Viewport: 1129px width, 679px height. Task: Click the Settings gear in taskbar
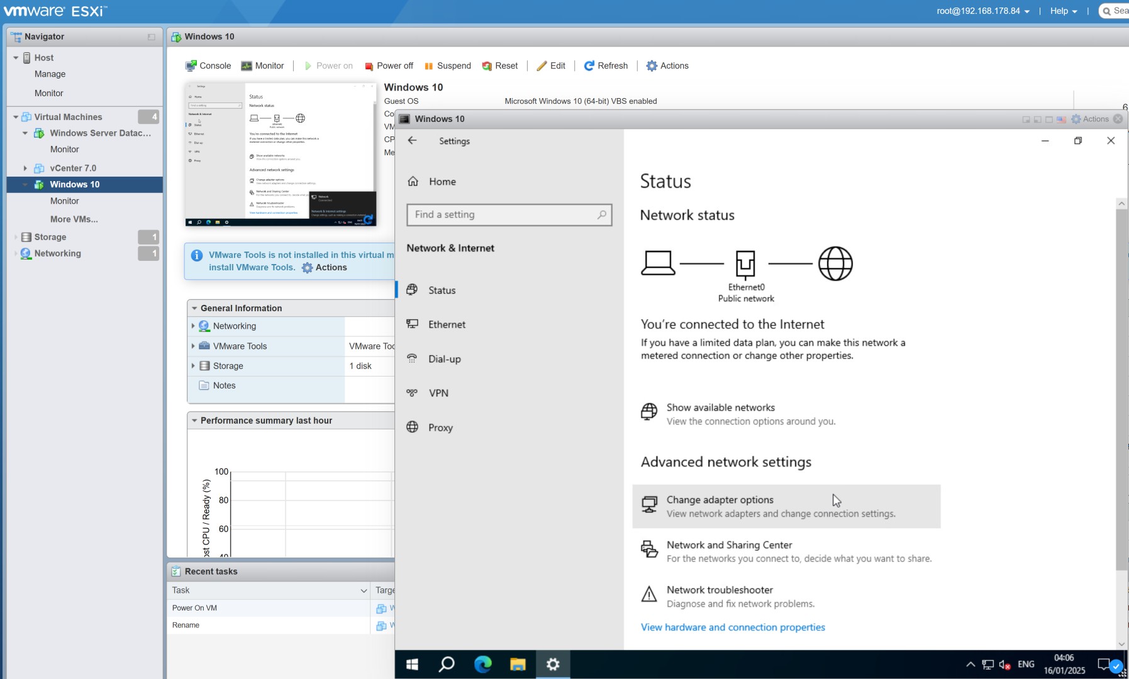click(x=553, y=665)
